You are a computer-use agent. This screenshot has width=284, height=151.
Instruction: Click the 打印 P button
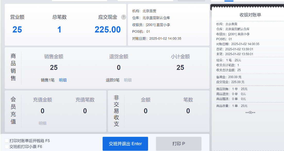(x=178, y=144)
